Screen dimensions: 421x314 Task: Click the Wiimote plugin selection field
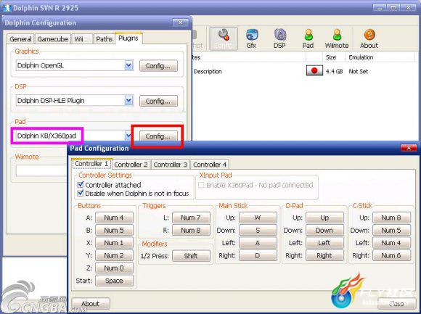[x=41, y=170]
